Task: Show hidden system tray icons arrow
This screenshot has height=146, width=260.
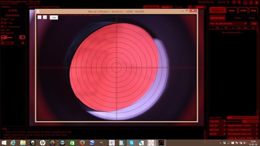Action: click(221, 143)
